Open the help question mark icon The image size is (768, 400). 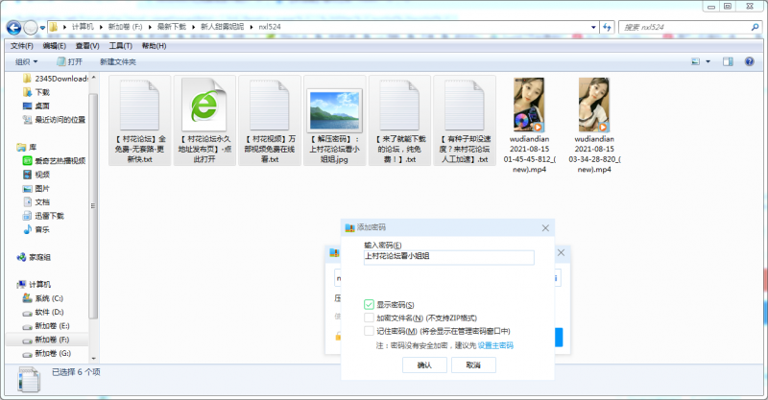[752, 61]
